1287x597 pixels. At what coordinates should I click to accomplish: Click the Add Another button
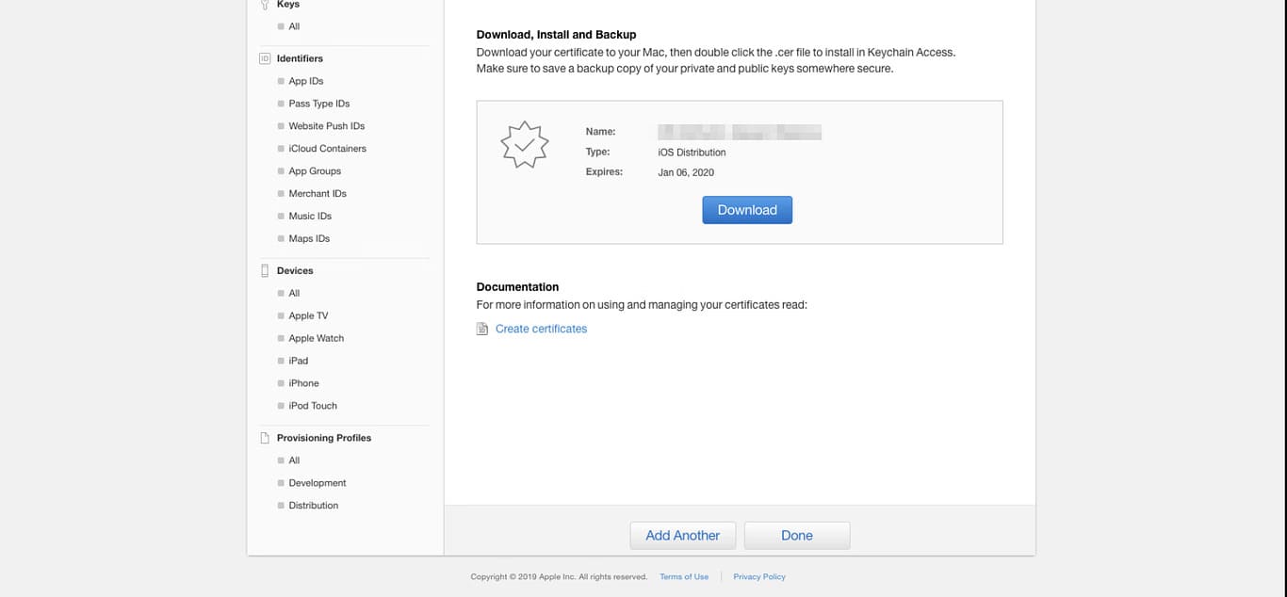pos(682,535)
